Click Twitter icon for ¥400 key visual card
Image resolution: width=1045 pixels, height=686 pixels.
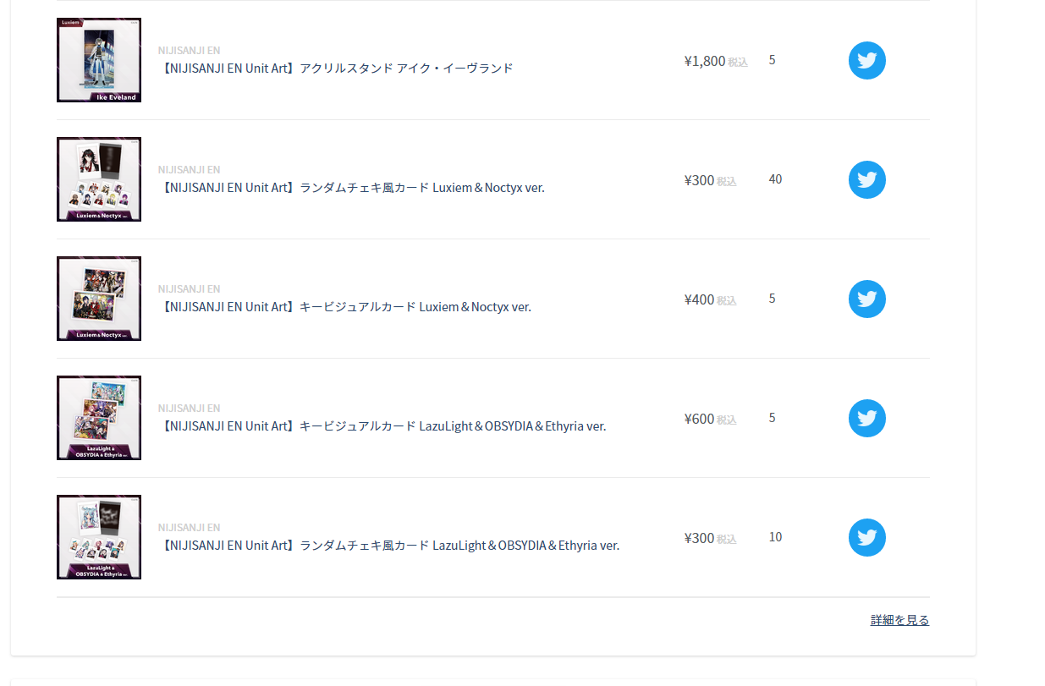[x=866, y=299]
